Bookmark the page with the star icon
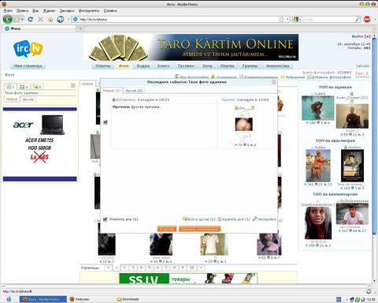The height and width of the screenshot is (303, 378). (x=281, y=20)
